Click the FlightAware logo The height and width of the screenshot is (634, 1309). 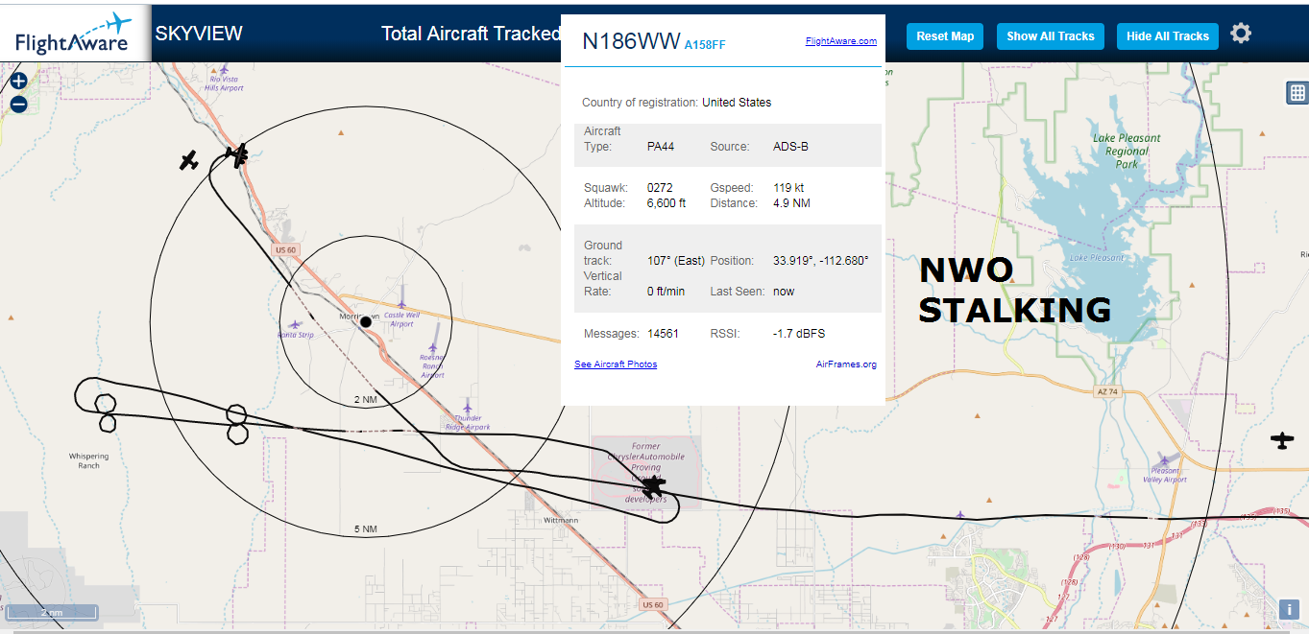click(x=74, y=34)
